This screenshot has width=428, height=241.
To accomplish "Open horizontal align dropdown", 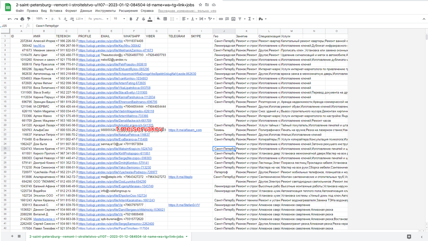I will coord(185,19).
